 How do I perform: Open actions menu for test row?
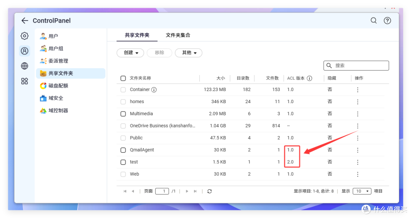pos(357,162)
